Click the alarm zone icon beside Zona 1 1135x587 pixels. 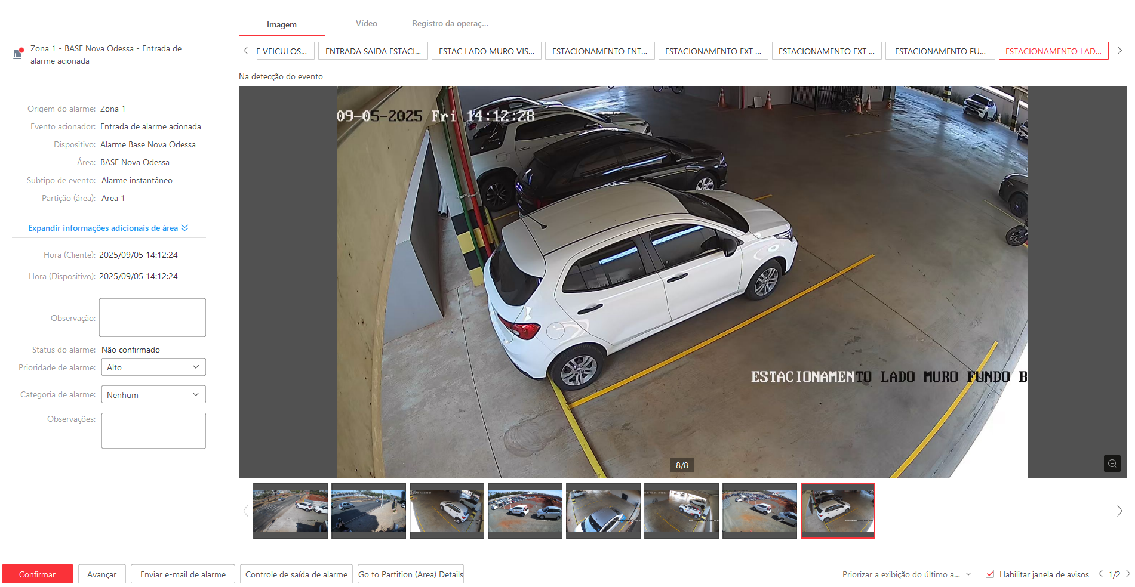[x=18, y=54]
